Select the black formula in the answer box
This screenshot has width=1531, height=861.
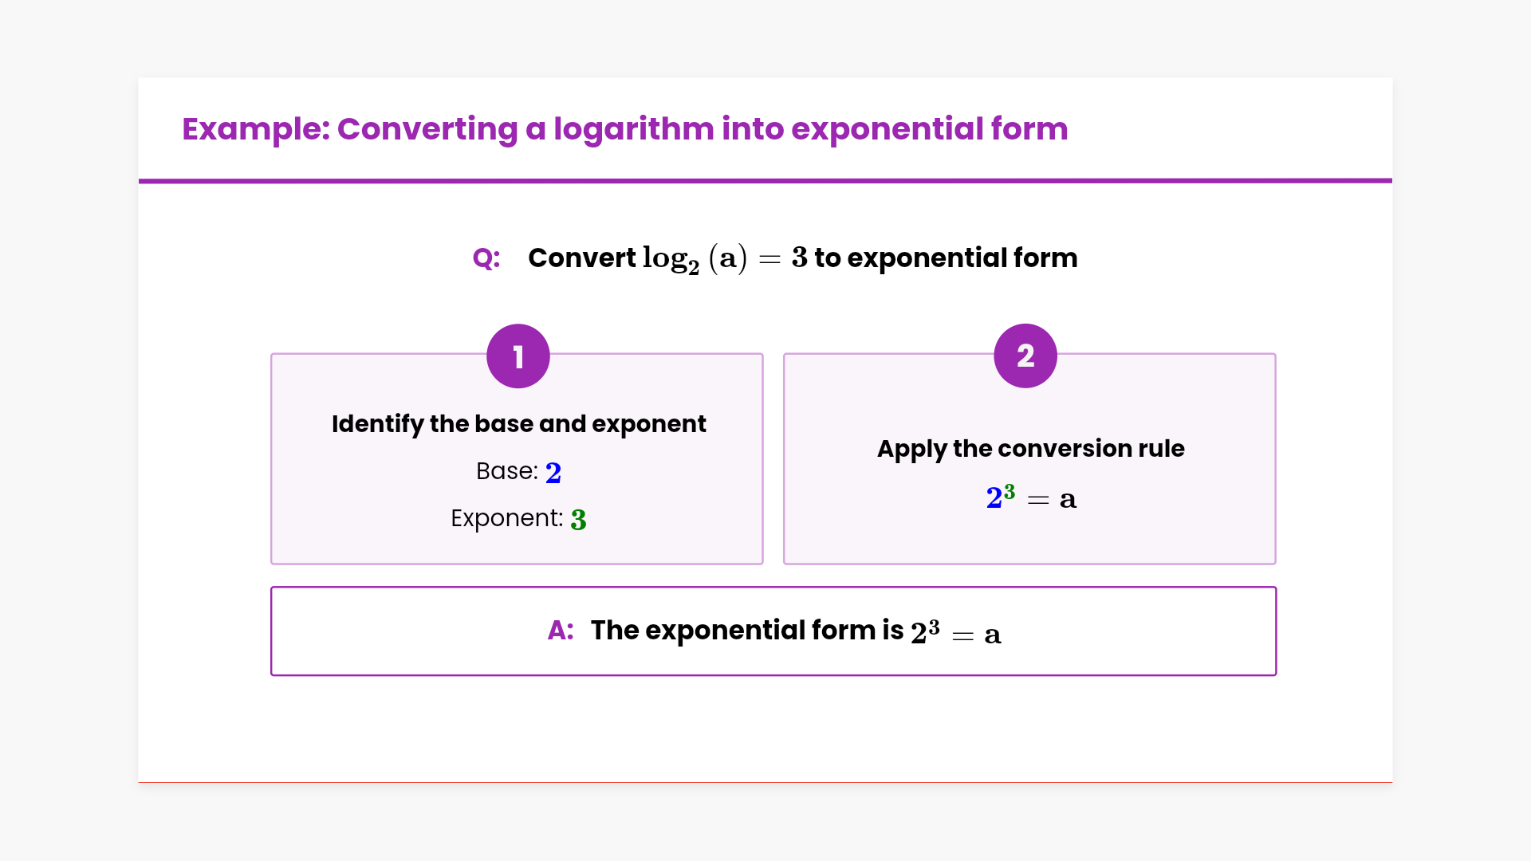point(955,633)
